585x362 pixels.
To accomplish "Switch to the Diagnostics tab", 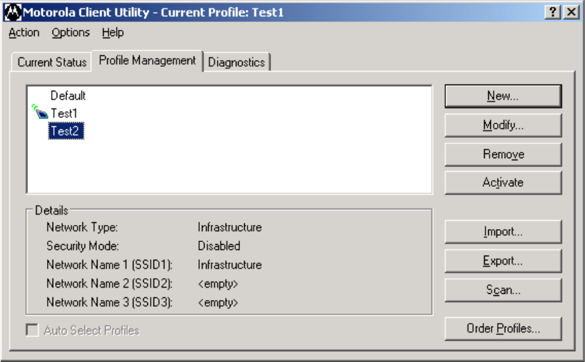I will click(x=237, y=62).
